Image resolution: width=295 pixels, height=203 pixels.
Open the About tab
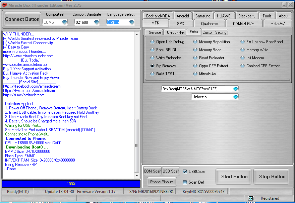point(284,16)
